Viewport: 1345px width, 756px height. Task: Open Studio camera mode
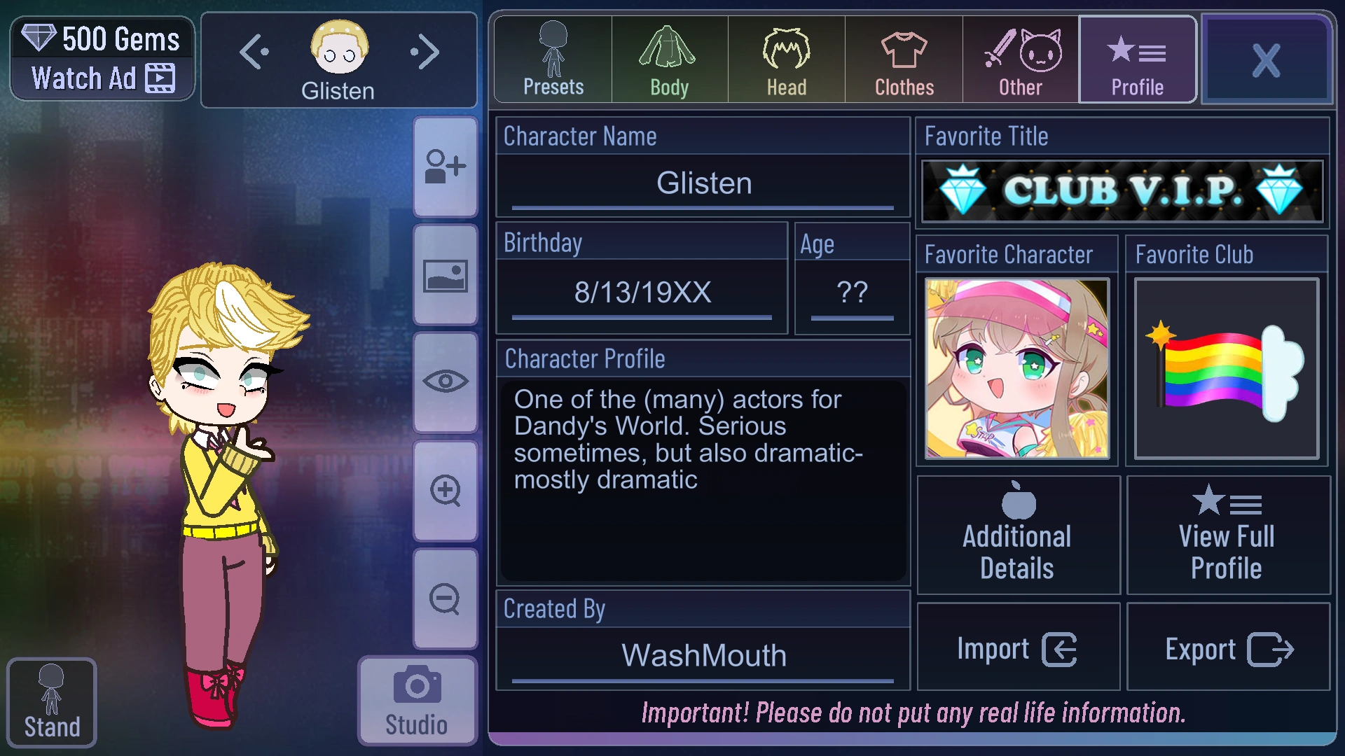(418, 701)
